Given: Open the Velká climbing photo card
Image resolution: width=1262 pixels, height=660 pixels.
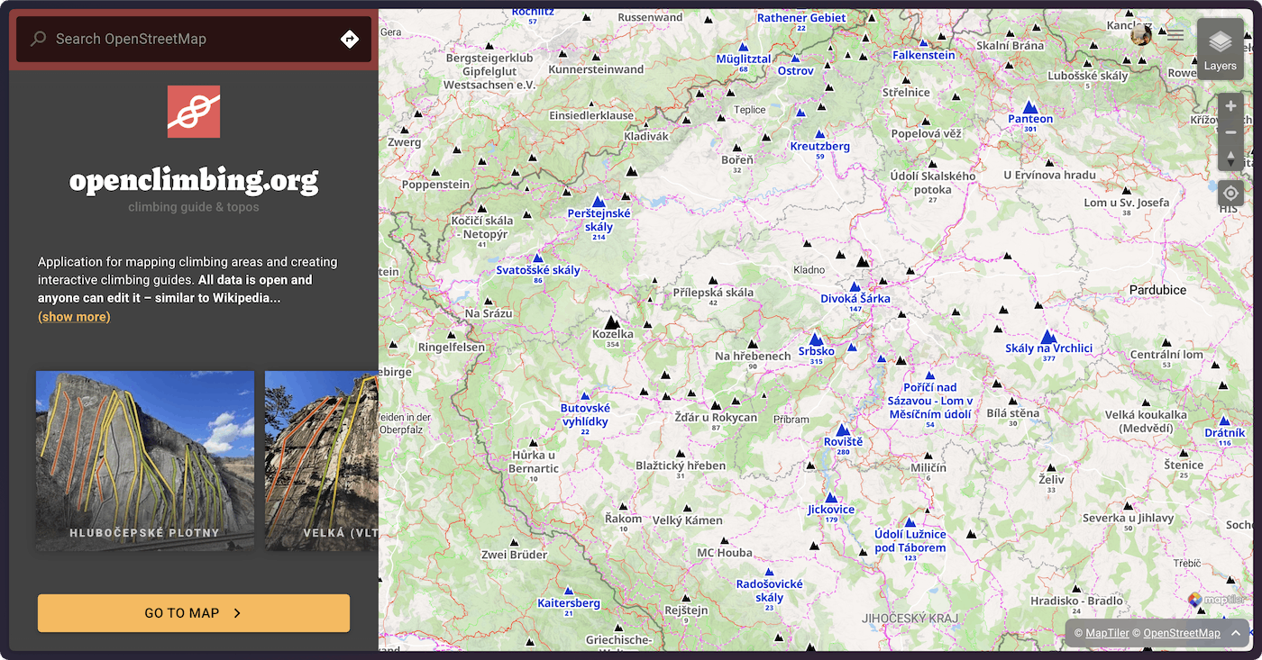Looking at the screenshot, I should 322,460.
